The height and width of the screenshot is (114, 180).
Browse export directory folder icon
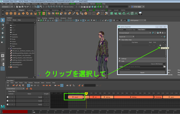(164, 67)
